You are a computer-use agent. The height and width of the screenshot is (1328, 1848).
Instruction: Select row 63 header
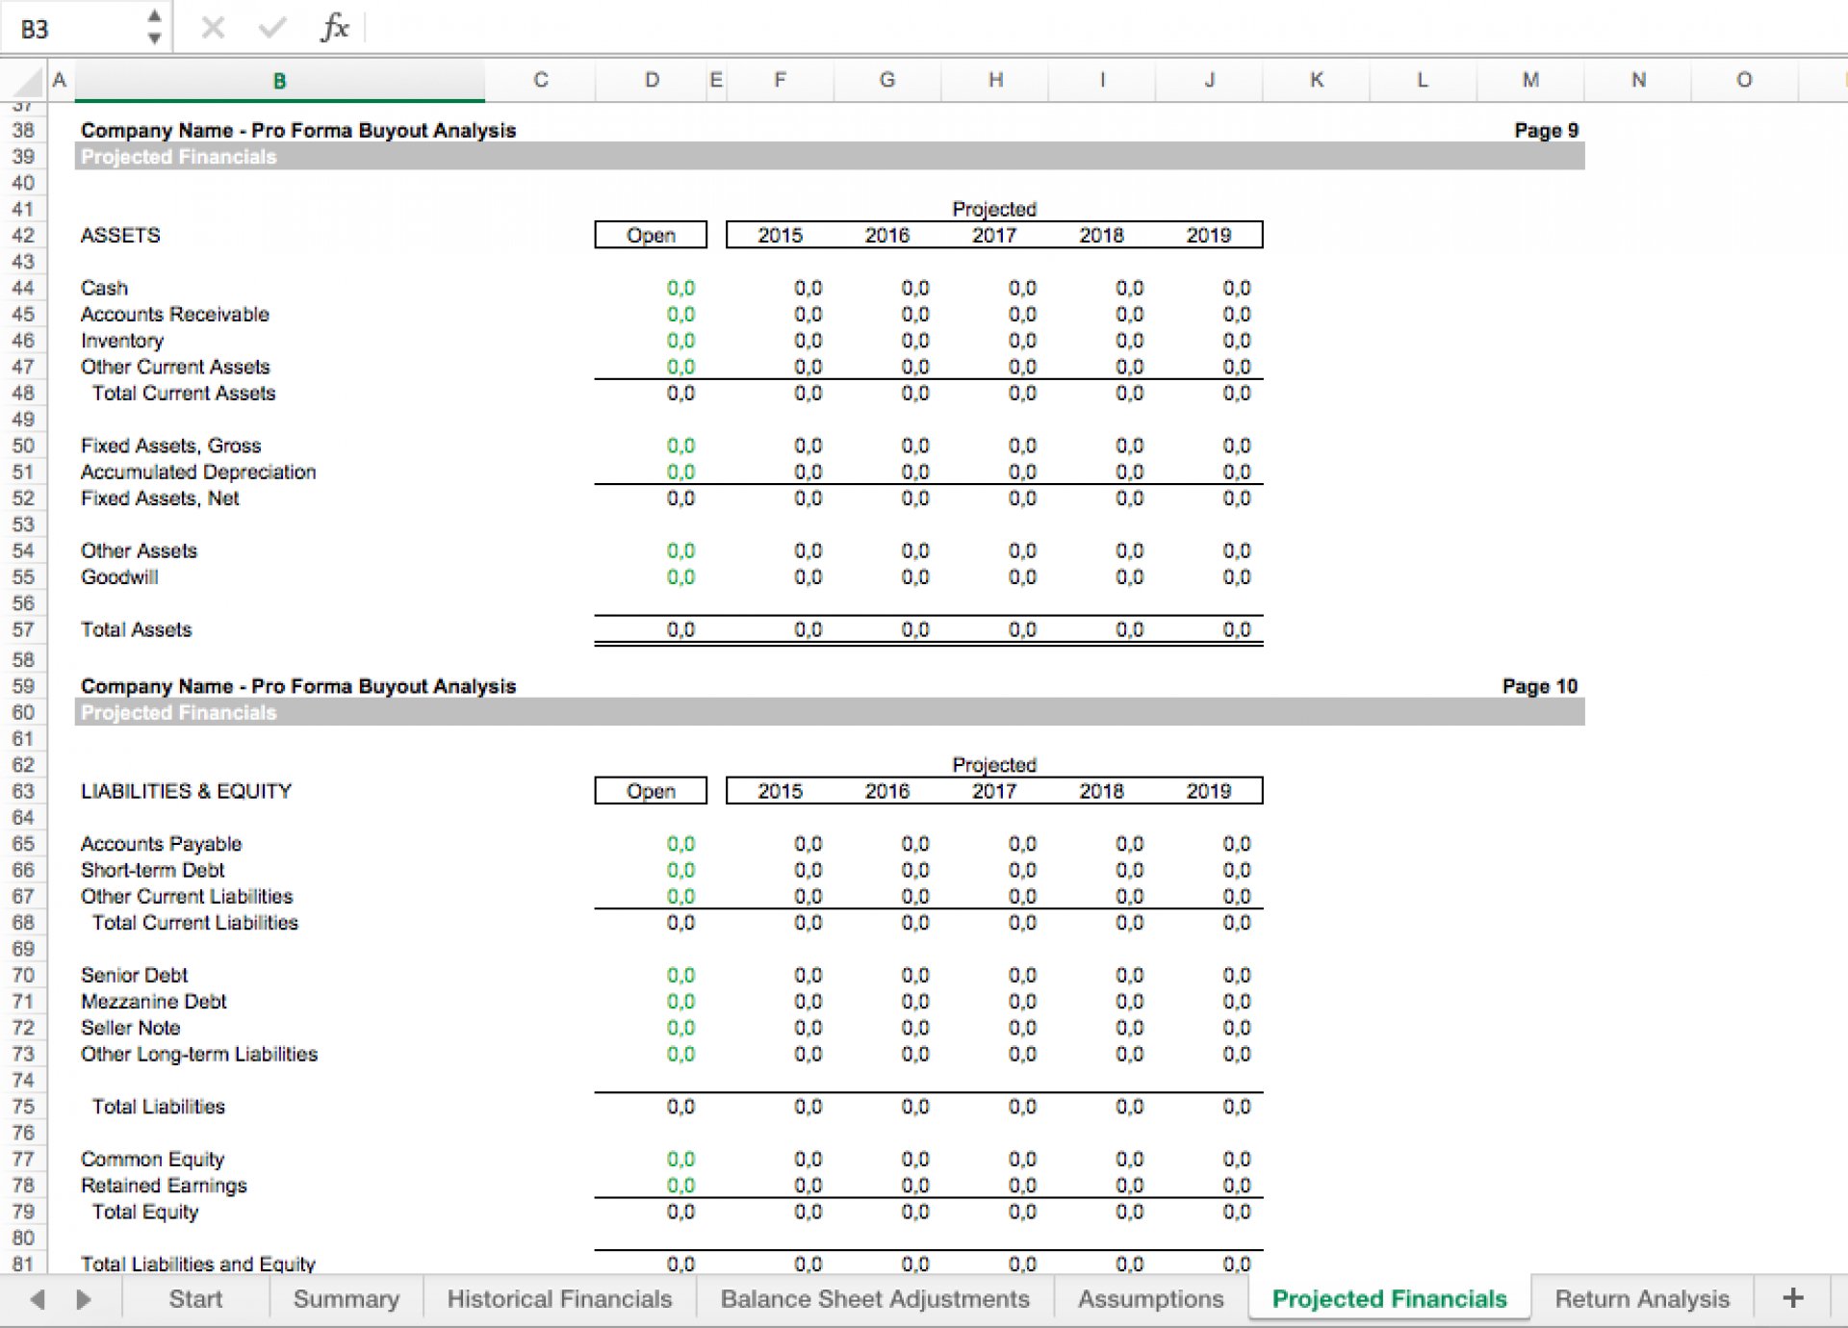pos(24,791)
